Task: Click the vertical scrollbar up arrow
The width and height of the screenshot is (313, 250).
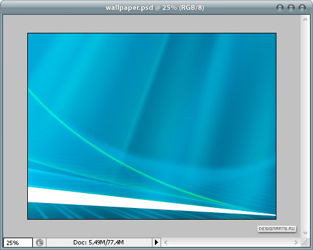Action: click(306, 20)
